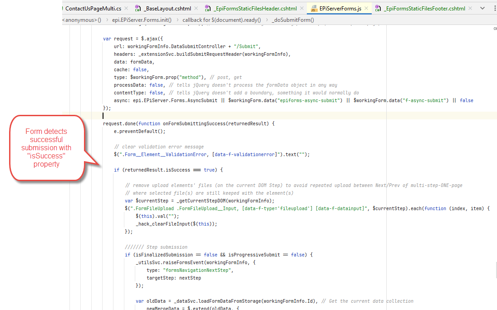The width and height of the screenshot is (497, 310).
Task: Close the _EpiFormsStaticFilesFooter.cshtml tab
Action: 470,8
